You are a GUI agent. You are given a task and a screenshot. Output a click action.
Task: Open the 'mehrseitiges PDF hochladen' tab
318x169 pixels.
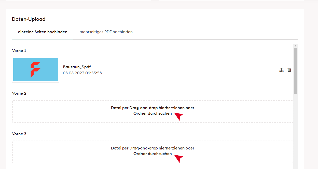point(106,32)
